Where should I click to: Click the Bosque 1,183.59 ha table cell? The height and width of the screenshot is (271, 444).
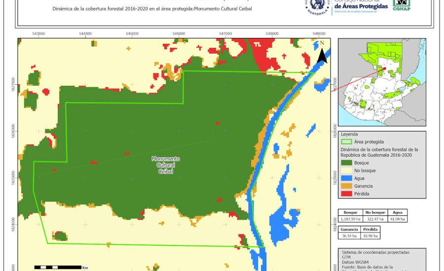click(x=350, y=219)
